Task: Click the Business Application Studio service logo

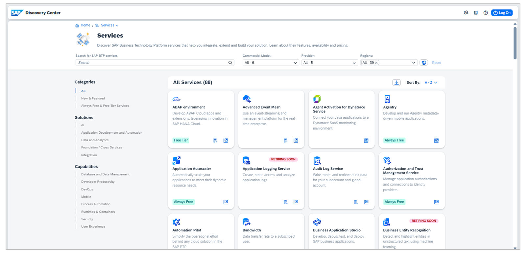Action: 317,222
